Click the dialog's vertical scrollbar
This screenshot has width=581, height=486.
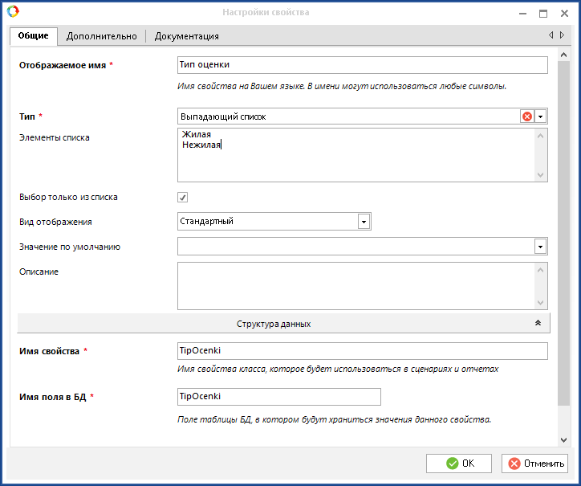pyautogui.click(x=565, y=241)
